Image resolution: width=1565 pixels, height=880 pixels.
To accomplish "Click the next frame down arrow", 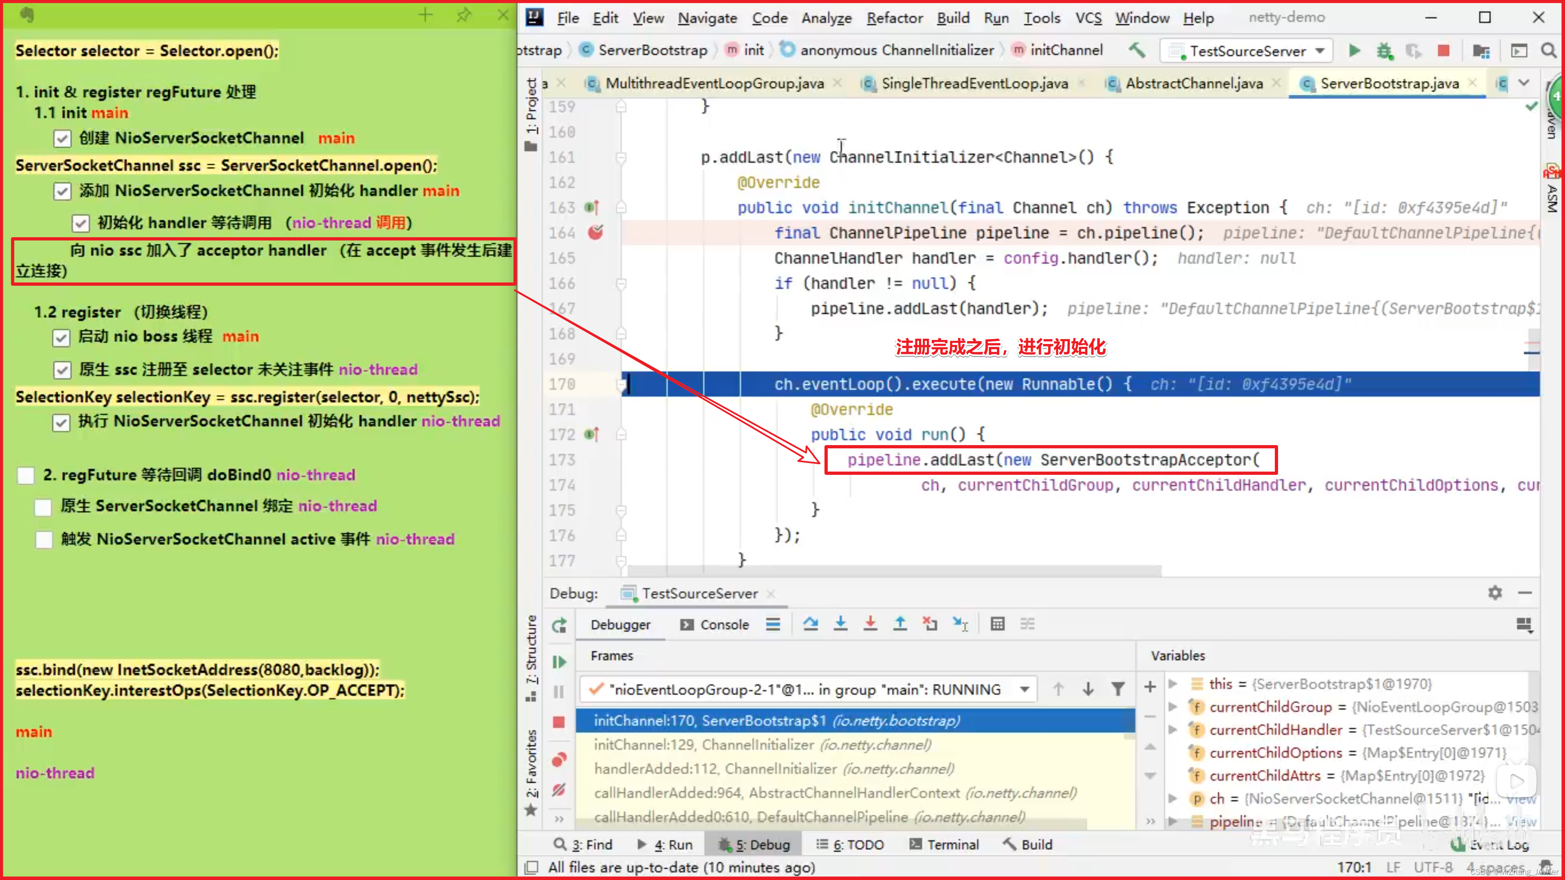I will 1088,688.
